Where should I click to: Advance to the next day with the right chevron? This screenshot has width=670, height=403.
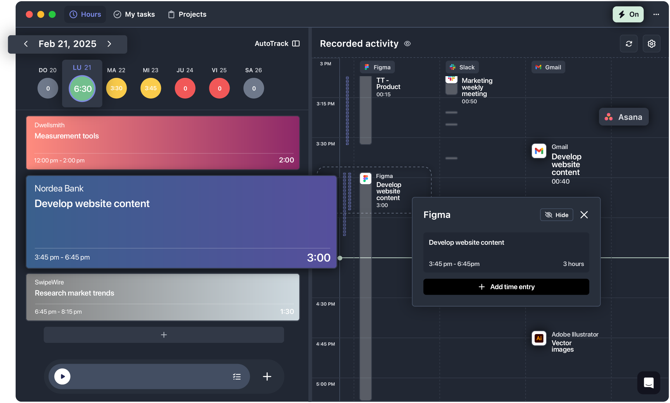[109, 44]
